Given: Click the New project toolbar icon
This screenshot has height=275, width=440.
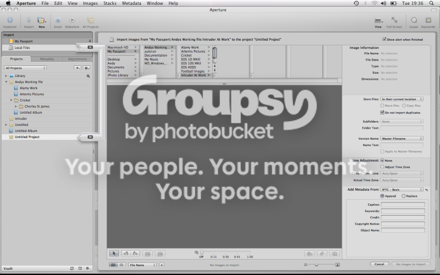Looking at the screenshot, I should [x=42, y=22].
